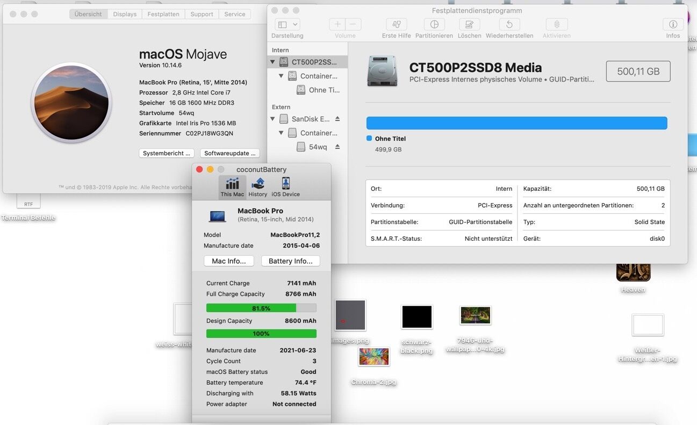Image resolution: width=697 pixels, height=425 pixels.
Task: Switch to the Support tab
Action: [x=202, y=14]
